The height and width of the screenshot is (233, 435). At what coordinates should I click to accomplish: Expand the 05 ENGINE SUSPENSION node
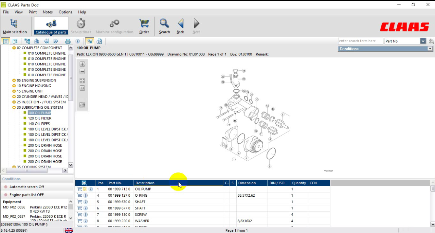coord(14,80)
